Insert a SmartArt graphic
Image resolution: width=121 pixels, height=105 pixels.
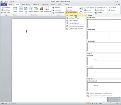click(x=36, y=9)
